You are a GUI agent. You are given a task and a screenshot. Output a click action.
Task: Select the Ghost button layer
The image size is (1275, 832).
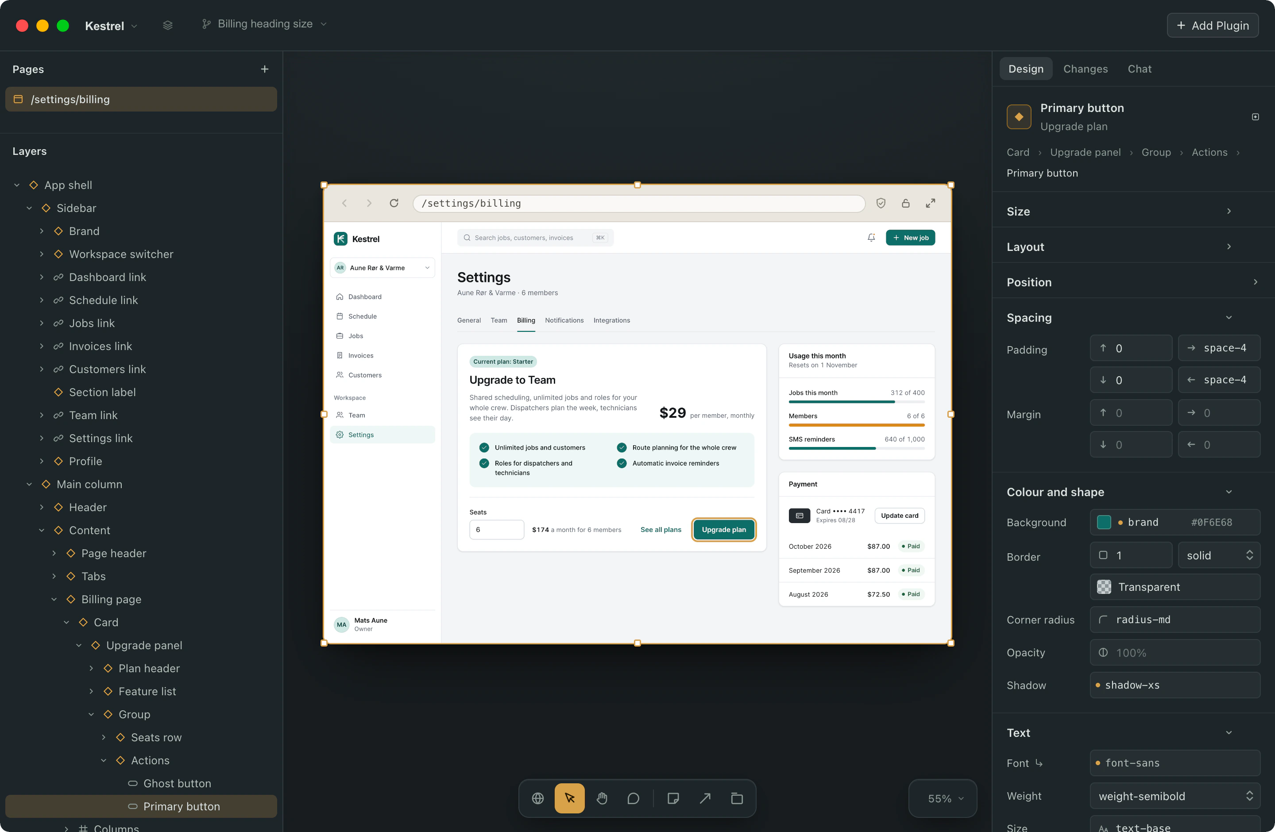141,783
